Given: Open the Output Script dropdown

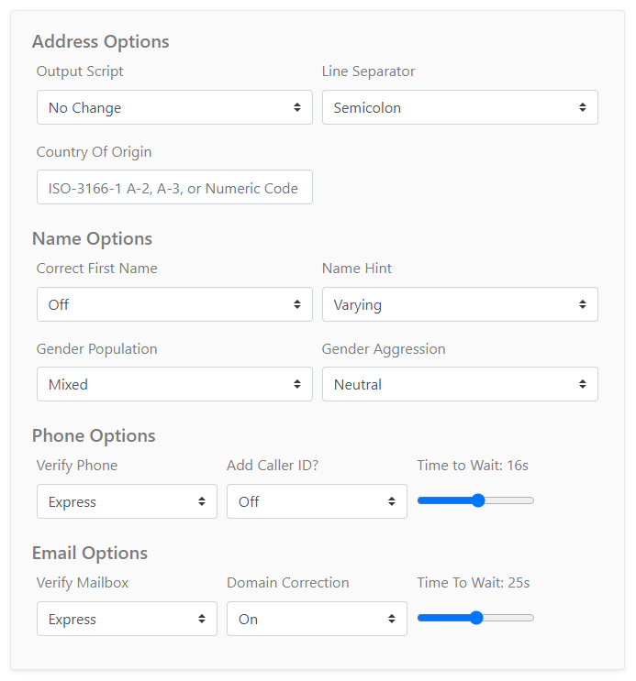Looking at the screenshot, I should click(174, 107).
